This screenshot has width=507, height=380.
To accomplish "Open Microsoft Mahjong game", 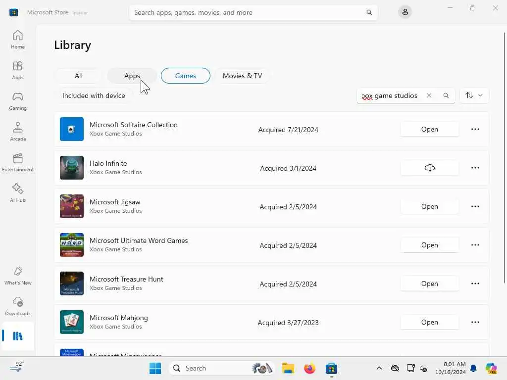I will (429, 322).
